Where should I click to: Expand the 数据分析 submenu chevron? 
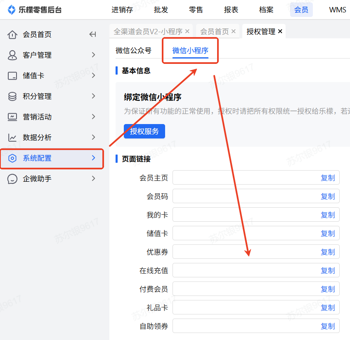[x=94, y=137]
